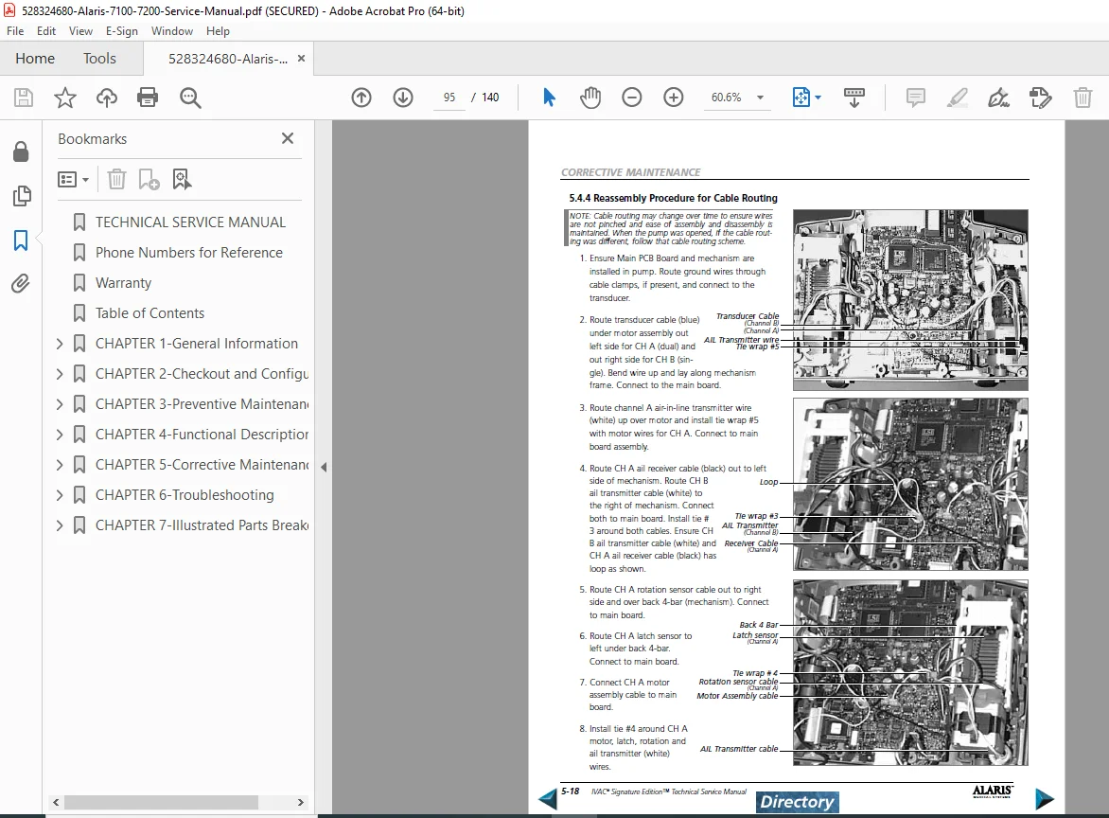Image resolution: width=1109 pixels, height=818 pixels.
Task: Click the zoom out minus icon
Action: pos(631,98)
